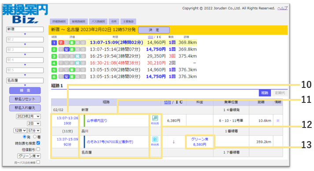This screenshot has width=314, height=171.
Task: Open the のぞみ37号(N700系)(博多行) link
Action: (110, 142)
